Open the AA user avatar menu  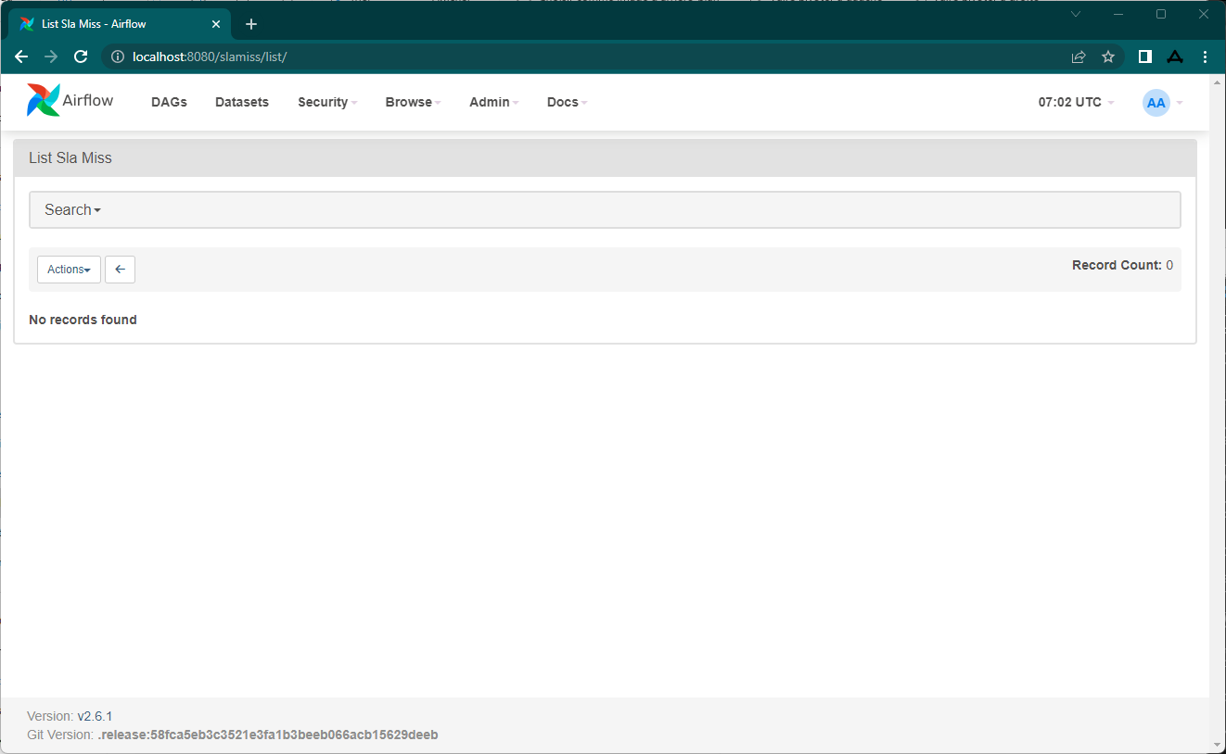pyautogui.click(x=1162, y=103)
